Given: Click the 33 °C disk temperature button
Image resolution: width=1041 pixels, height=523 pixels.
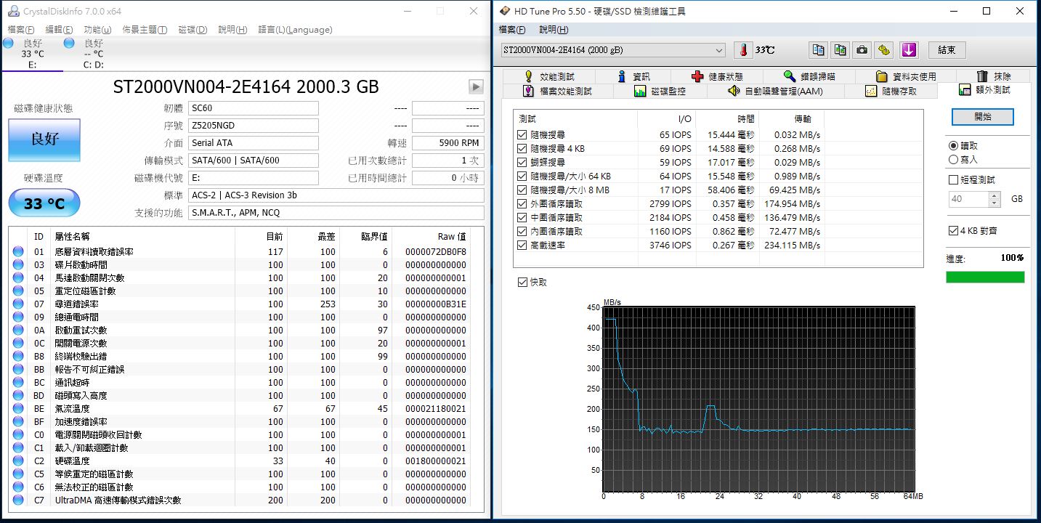Looking at the screenshot, I should click(44, 203).
